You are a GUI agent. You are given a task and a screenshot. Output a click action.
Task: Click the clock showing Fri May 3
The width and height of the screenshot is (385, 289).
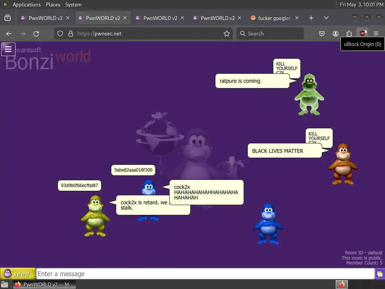click(x=361, y=5)
